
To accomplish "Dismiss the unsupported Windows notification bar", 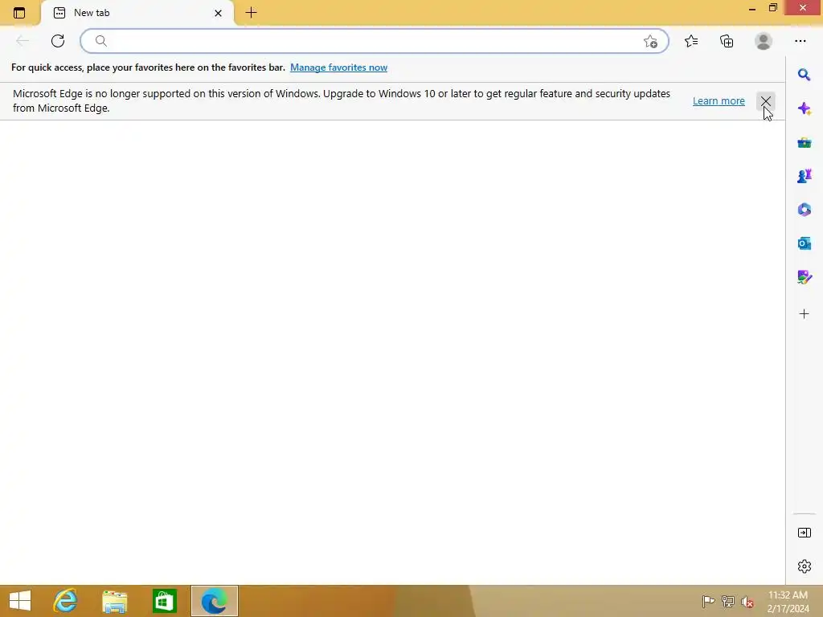I will pyautogui.click(x=766, y=100).
